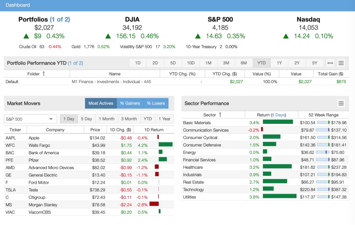The height and width of the screenshot is (225, 355).
Task: Select the YTD market movers range
Action: [148, 119]
